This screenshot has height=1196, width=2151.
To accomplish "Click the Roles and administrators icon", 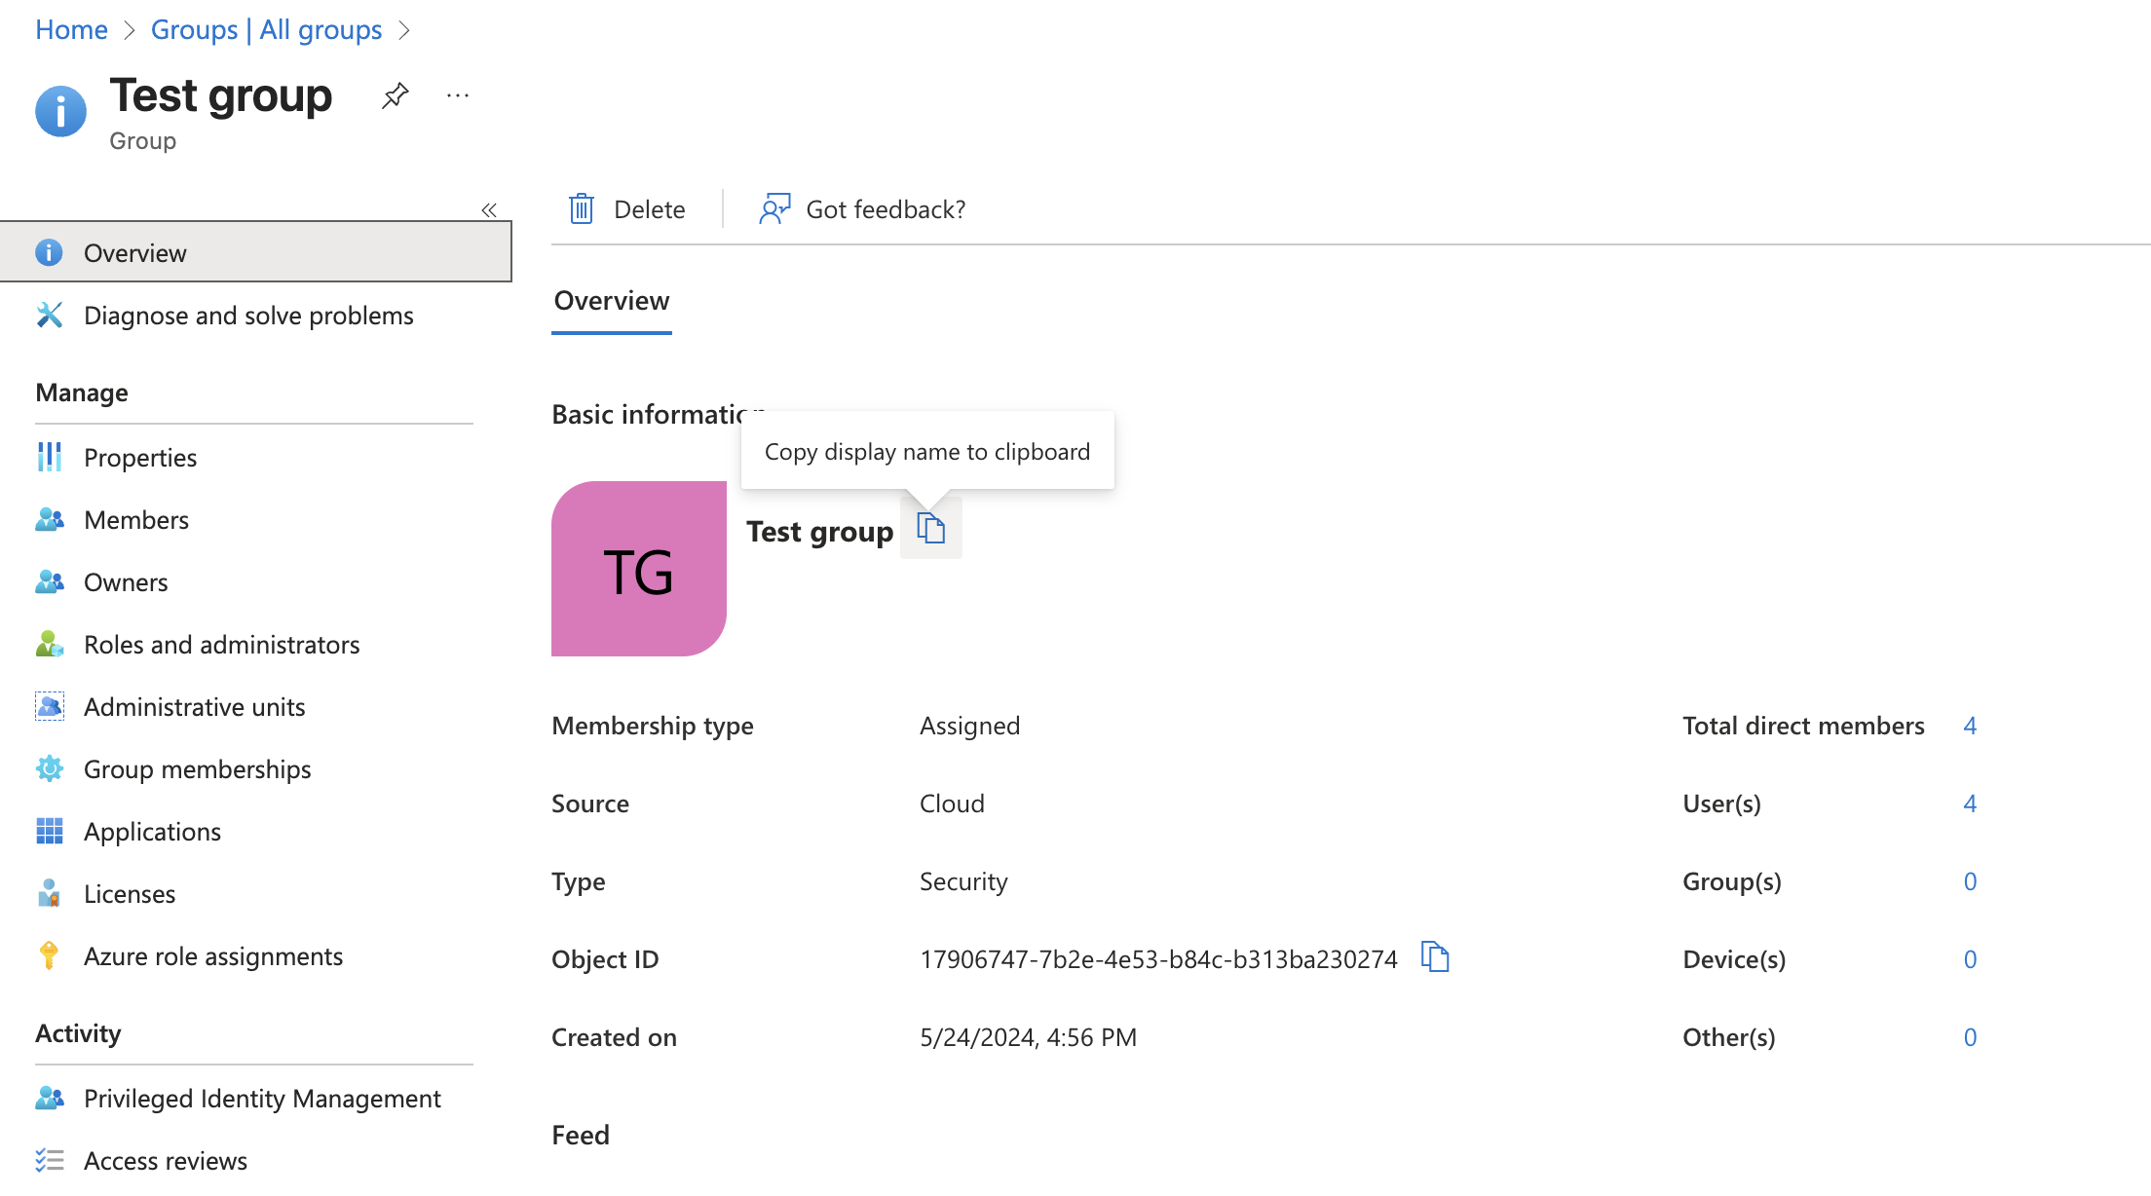I will (50, 644).
